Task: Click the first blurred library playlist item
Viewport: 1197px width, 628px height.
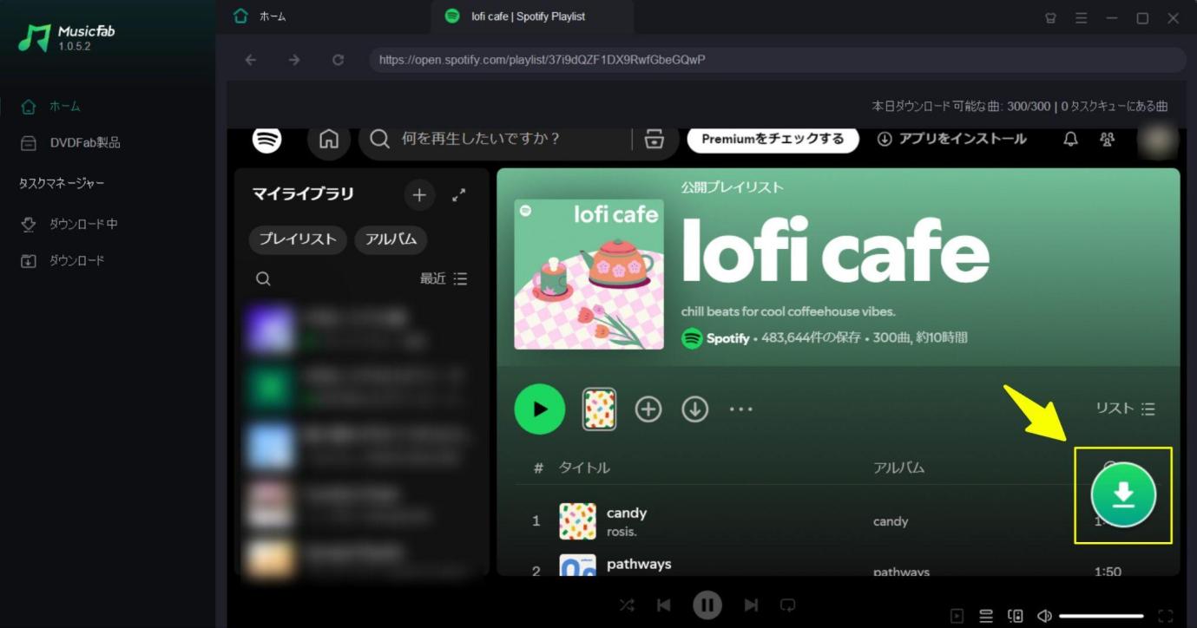Action: (x=362, y=330)
